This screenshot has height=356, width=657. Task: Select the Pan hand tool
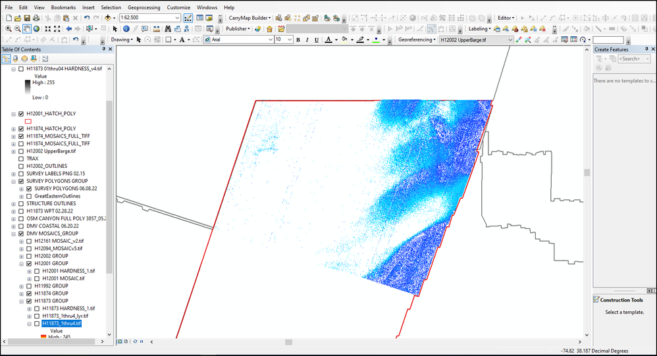pyautogui.click(x=27, y=29)
